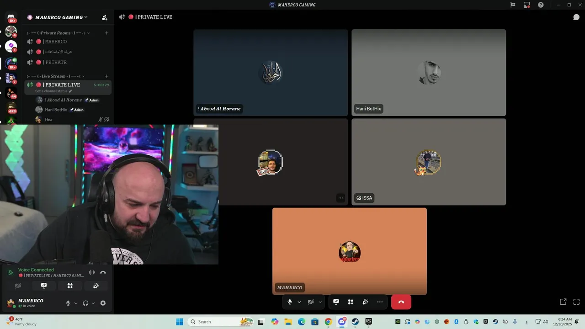
Task: Open the server icon with badge 623
Action: point(11,107)
